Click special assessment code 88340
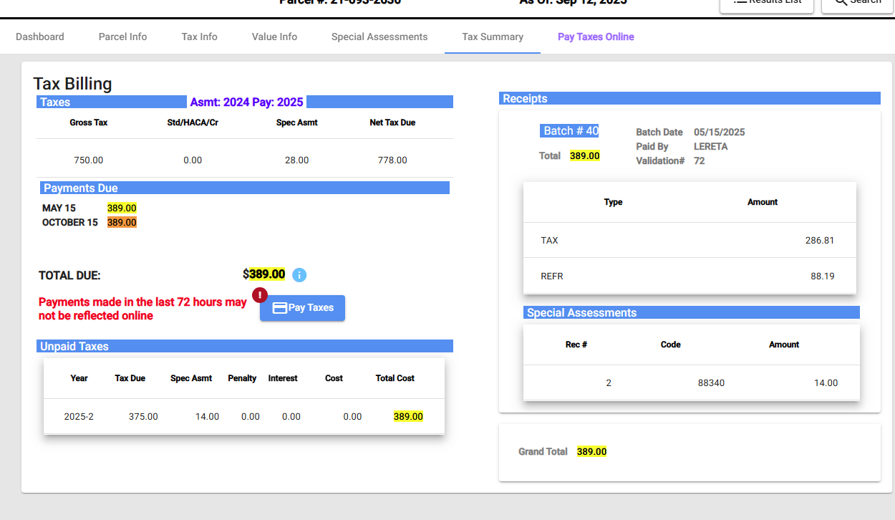 (x=711, y=383)
